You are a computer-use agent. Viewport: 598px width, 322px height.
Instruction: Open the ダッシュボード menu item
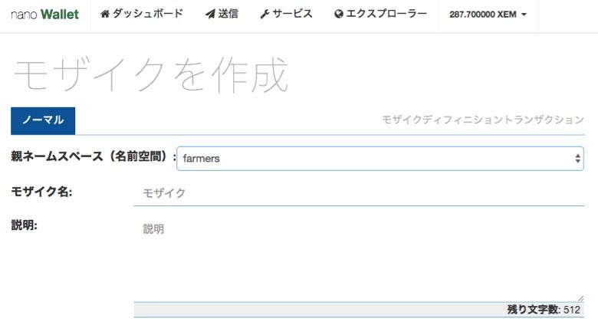[147, 15]
